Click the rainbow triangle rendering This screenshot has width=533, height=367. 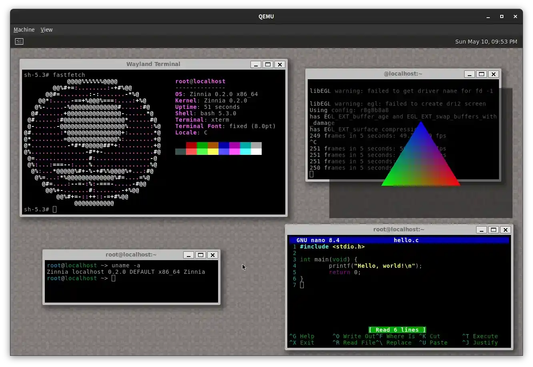pos(421,160)
